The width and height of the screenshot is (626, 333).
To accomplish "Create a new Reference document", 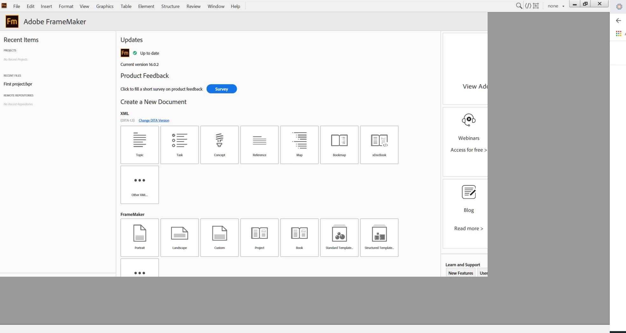I will pyautogui.click(x=260, y=145).
